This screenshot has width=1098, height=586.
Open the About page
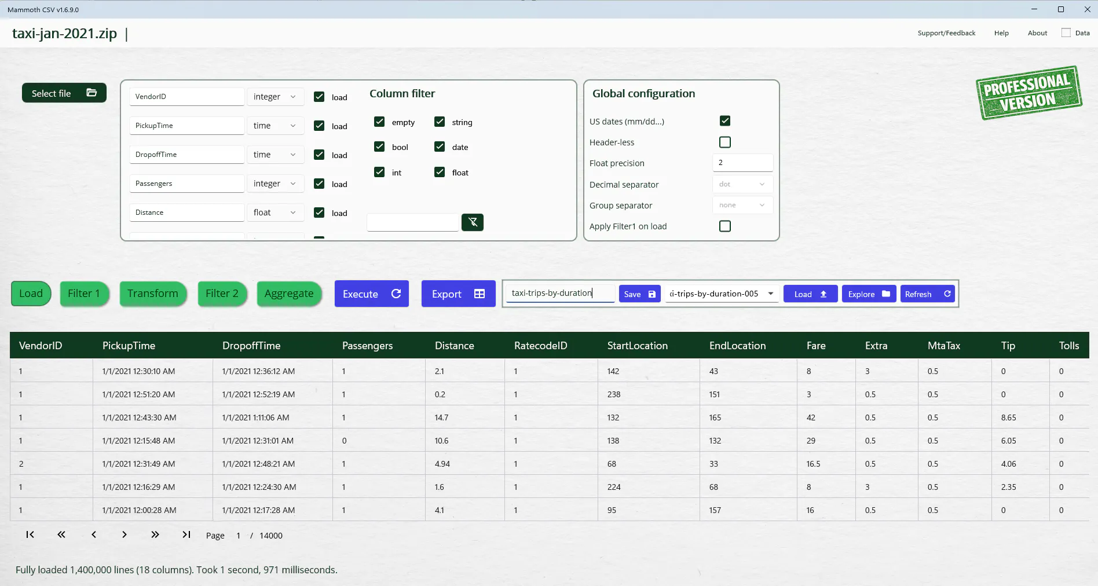pos(1037,33)
